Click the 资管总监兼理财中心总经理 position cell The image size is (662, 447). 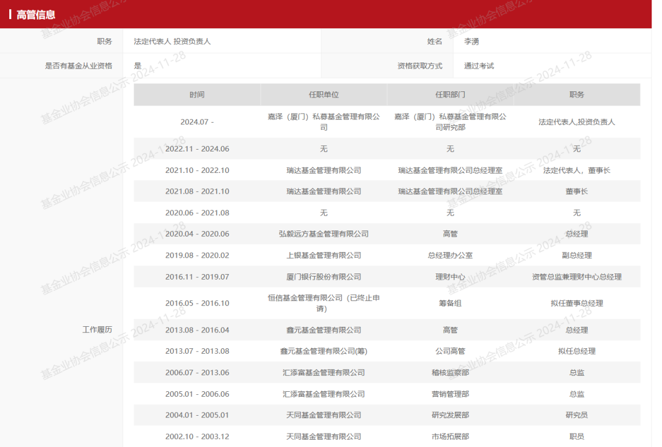[576, 277]
